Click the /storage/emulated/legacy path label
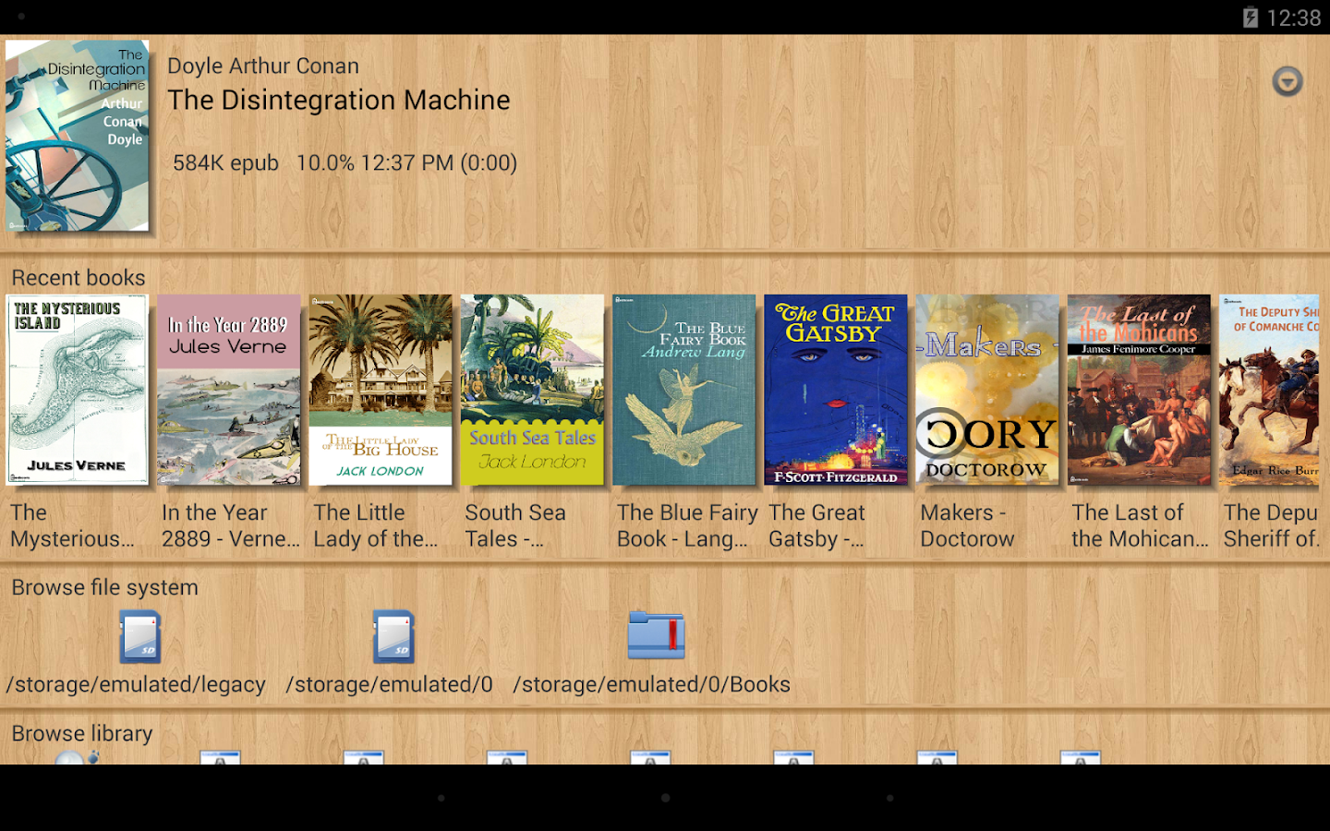The height and width of the screenshot is (831, 1330). (136, 685)
